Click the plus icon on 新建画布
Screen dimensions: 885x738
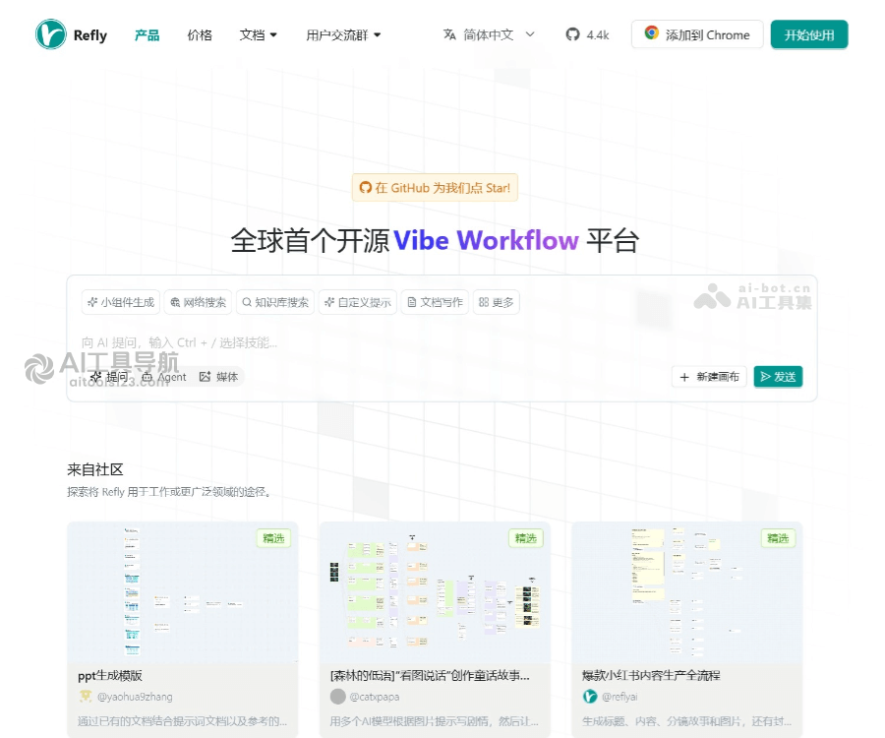pos(684,377)
